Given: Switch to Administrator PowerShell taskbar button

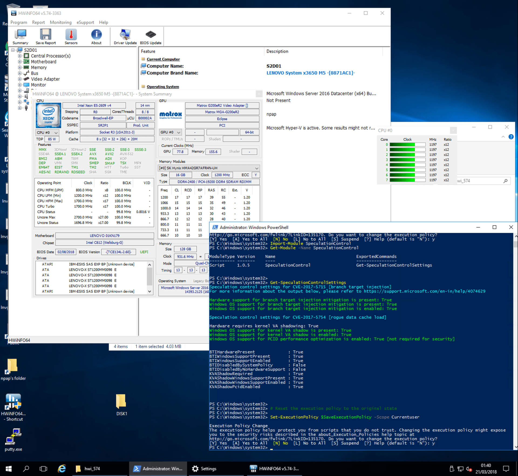Looking at the screenshot, I should click(158, 469).
